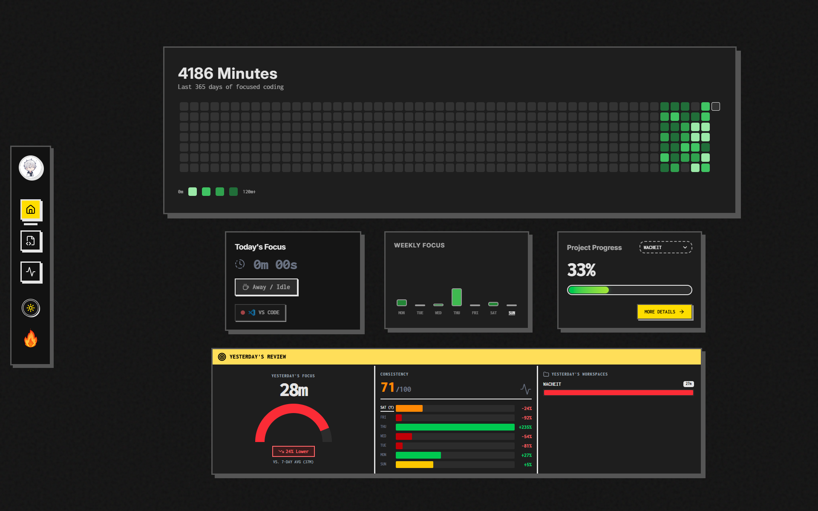Click the chevron in project selector
Viewport: 818px width, 511px height.
[x=685, y=247]
